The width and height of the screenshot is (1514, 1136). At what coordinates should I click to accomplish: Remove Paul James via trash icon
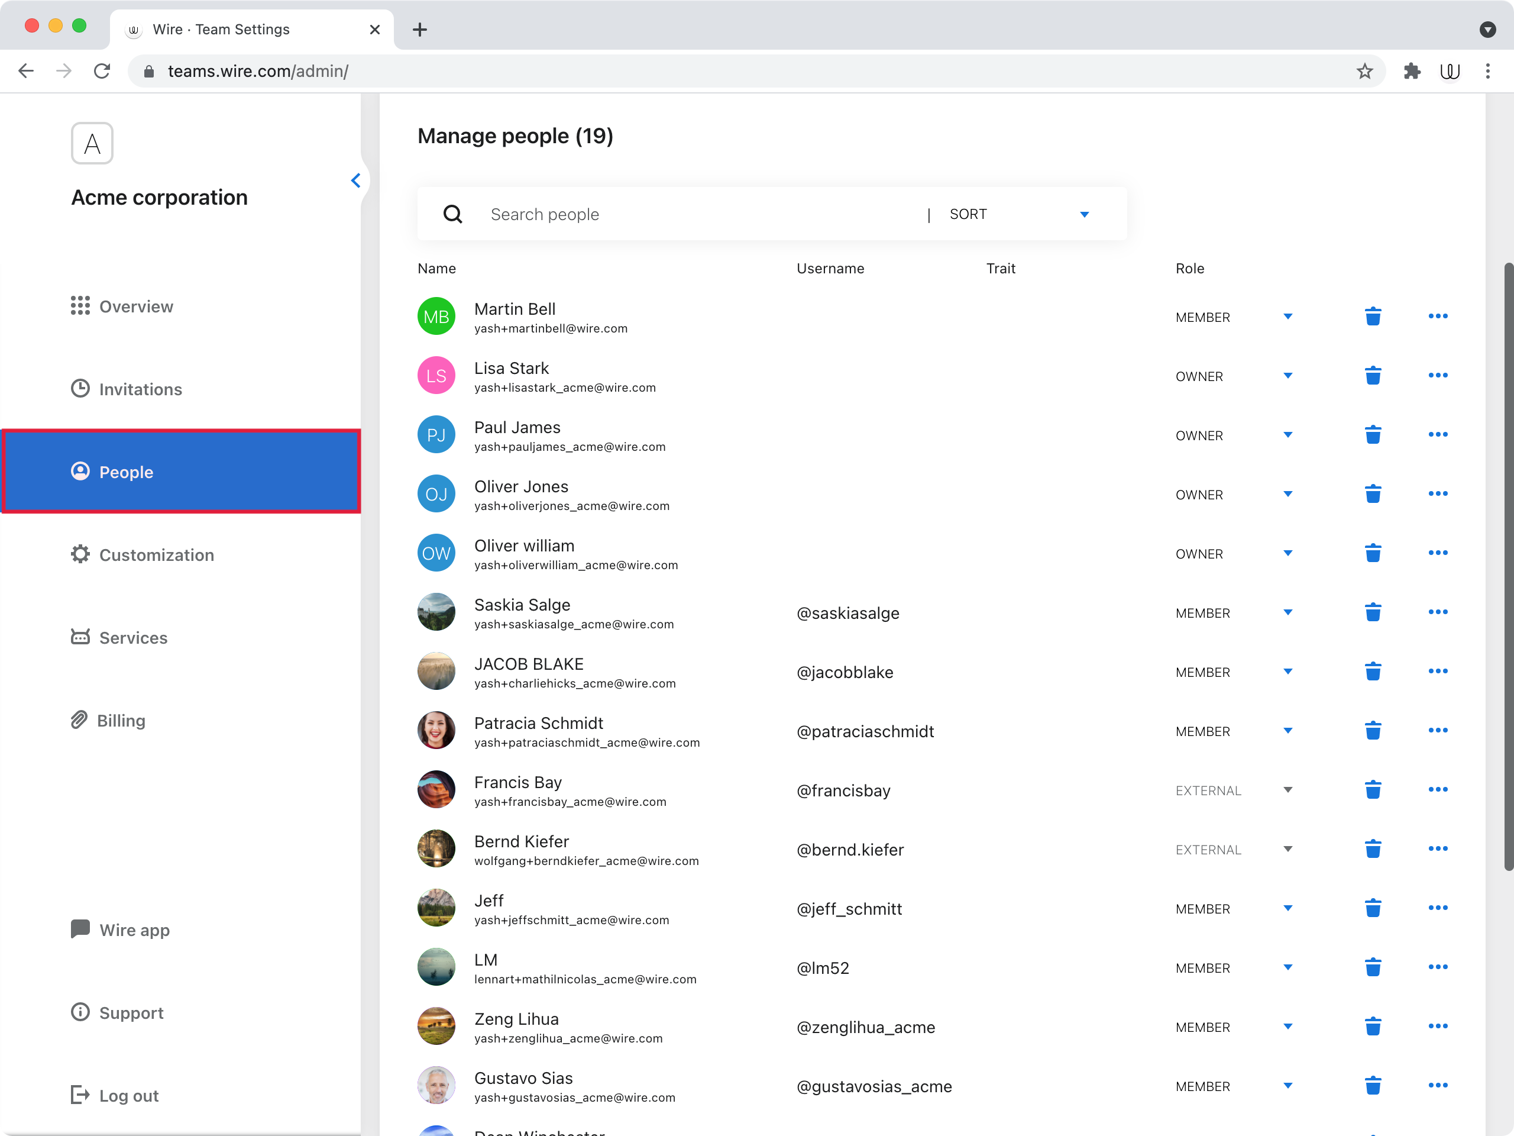pos(1372,435)
